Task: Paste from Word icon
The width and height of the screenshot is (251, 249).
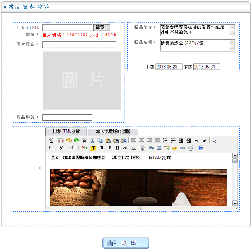Action: point(124,141)
